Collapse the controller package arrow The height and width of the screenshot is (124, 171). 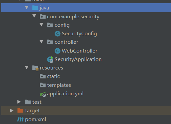click(x=41, y=42)
